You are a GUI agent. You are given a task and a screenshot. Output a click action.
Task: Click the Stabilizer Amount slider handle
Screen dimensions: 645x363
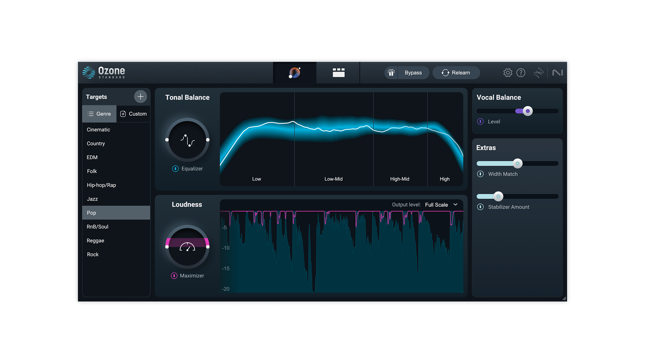[x=498, y=197]
